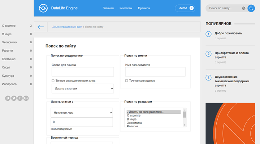The image size is (260, 144).
Task: Click the 'Поиск по сайту...' header search field
Action: (224, 8)
